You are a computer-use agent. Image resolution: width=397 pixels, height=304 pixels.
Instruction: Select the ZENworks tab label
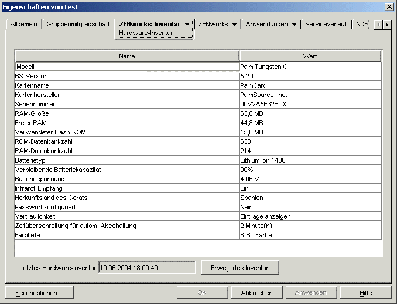tap(213, 24)
